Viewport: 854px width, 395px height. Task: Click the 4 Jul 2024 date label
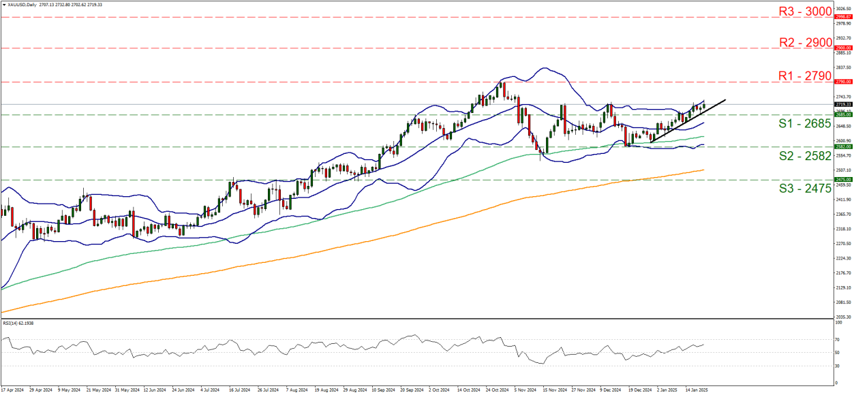click(x=211, y=391)
